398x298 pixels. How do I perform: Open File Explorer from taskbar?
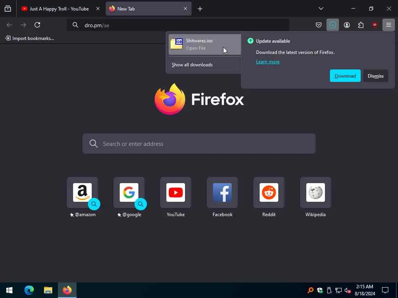[48, 290]
